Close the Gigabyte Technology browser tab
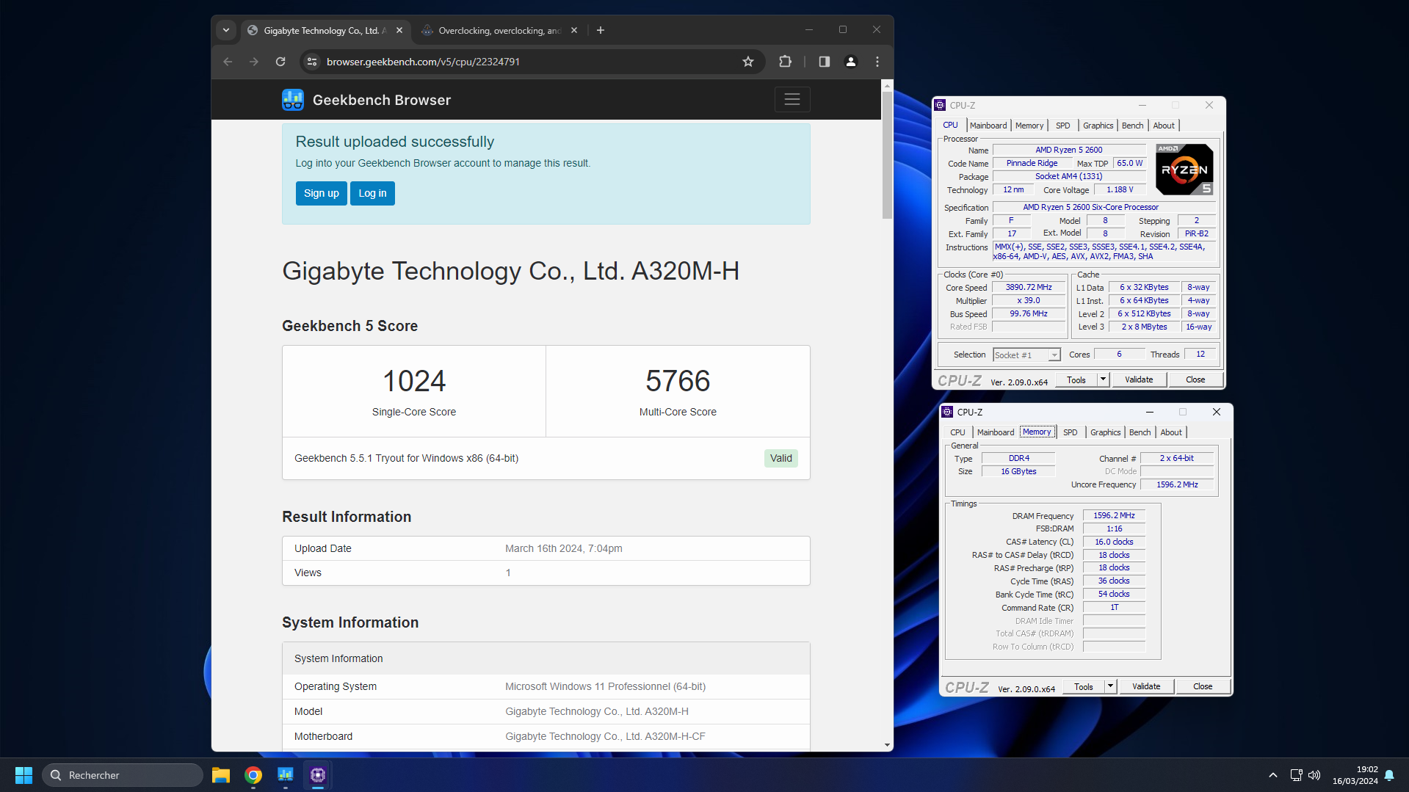The width and height of the screenshot is (1409, 792). [x=399, y=30]
